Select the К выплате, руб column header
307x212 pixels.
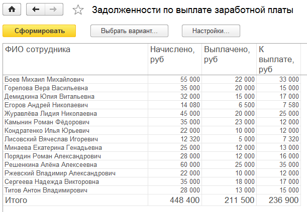pos(278,59)
